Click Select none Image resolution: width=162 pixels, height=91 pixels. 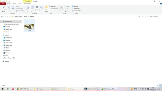click(76, 9)
